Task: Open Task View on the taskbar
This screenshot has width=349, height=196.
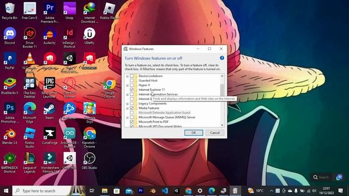Action: 92,191
